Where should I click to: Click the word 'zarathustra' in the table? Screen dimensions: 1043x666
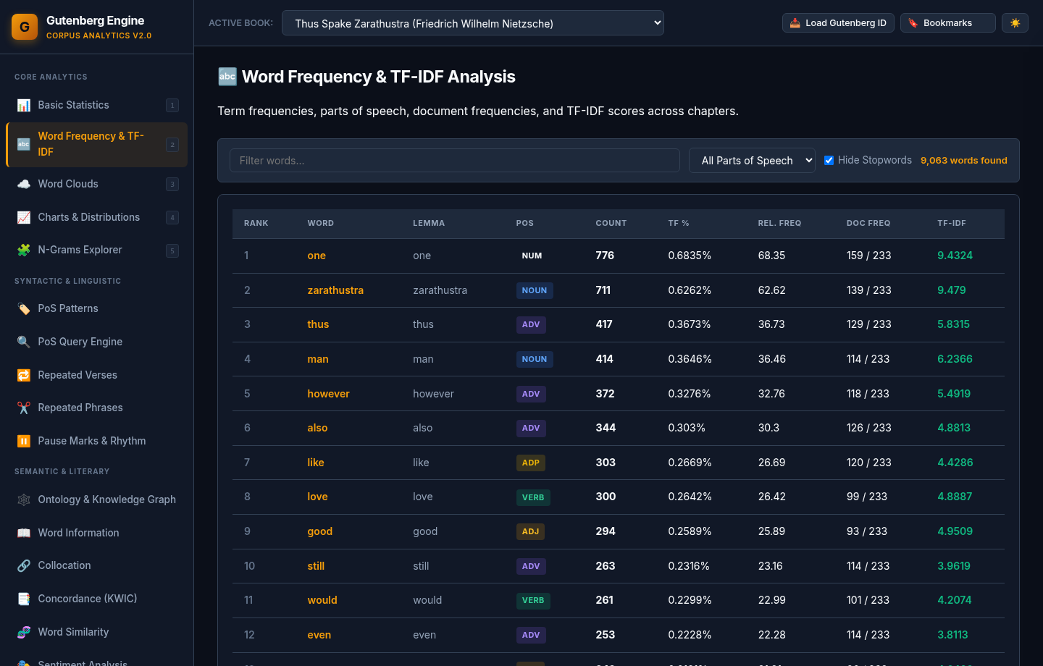coord(335,290)
